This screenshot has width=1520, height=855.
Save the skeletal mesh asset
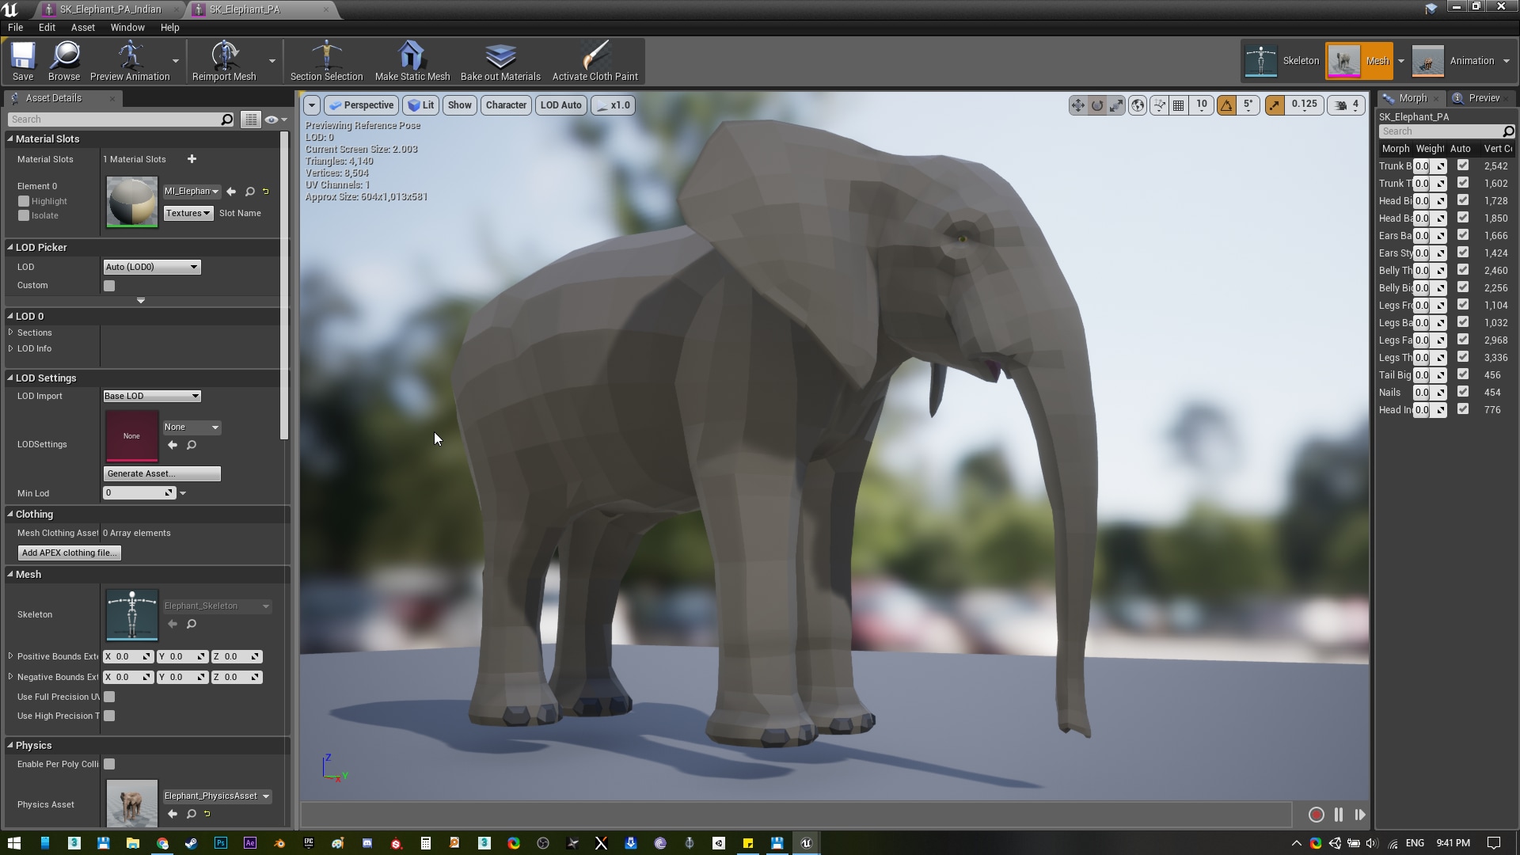23,61
